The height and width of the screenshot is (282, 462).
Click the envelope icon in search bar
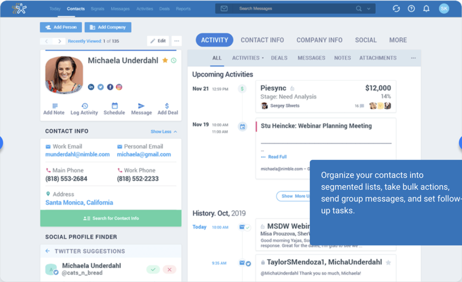(x=224, y=9)
